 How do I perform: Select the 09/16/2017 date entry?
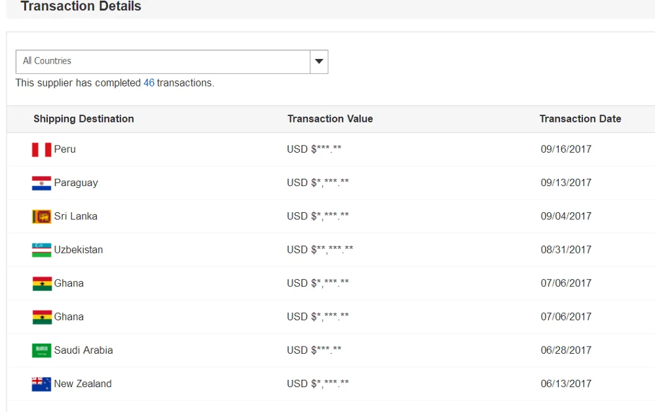coord(567,149)
